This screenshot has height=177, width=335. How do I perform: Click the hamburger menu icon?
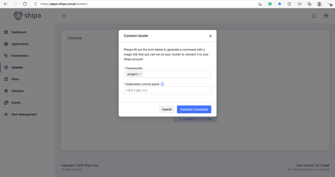64,16
